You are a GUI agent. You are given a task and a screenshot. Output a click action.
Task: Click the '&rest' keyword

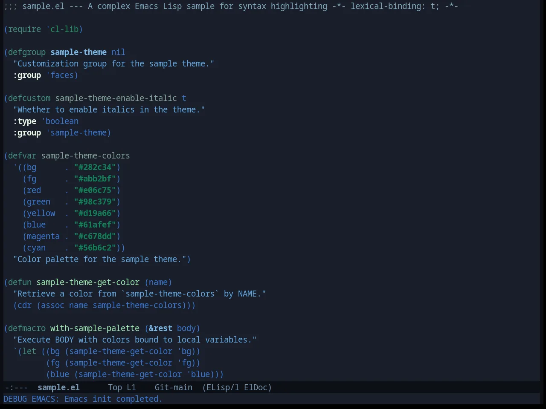coord(161,328)
